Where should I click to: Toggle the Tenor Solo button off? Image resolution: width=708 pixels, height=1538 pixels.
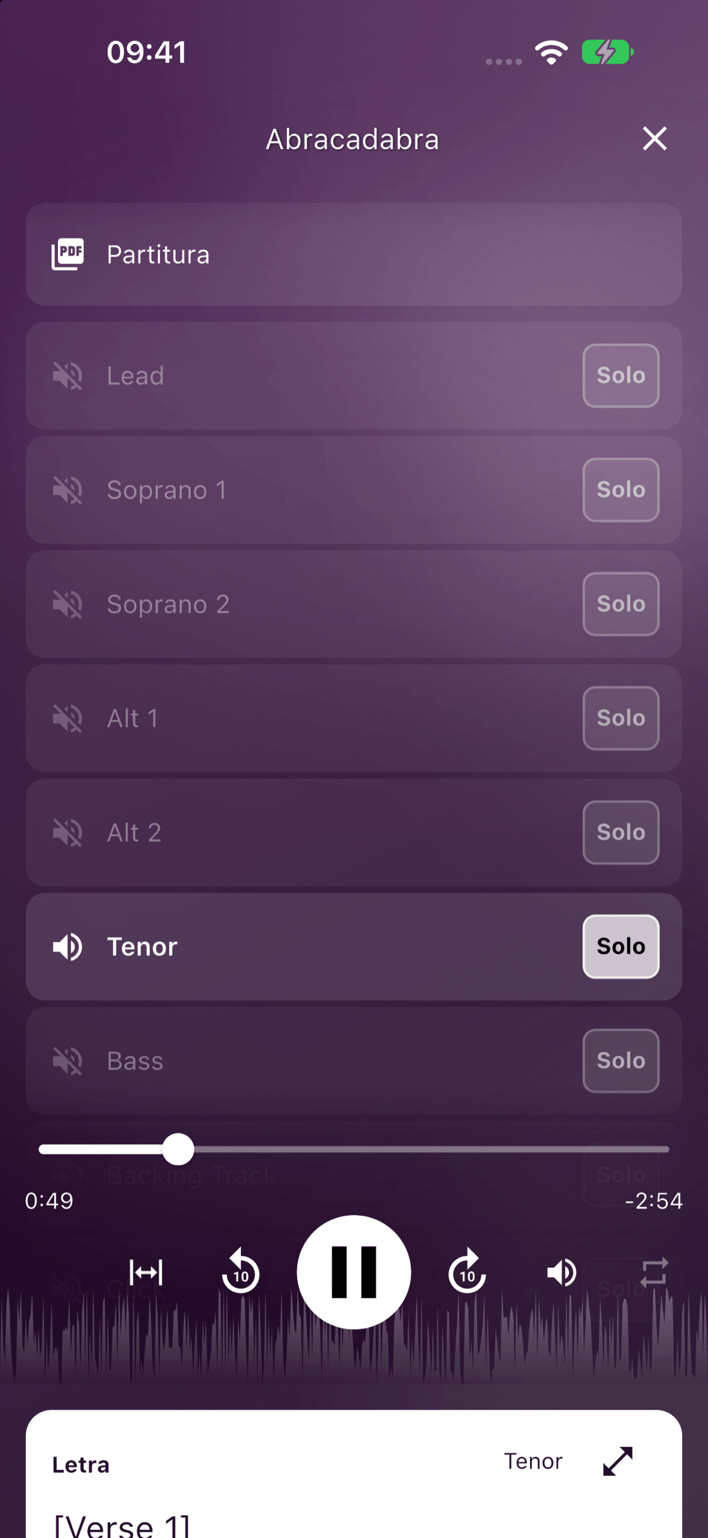(x=621, y=946)
